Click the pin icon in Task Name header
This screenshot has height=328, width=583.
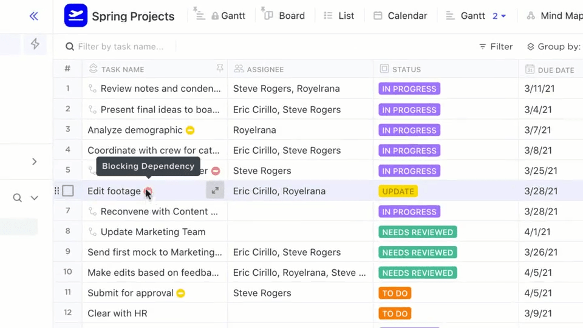pos(220,69)
